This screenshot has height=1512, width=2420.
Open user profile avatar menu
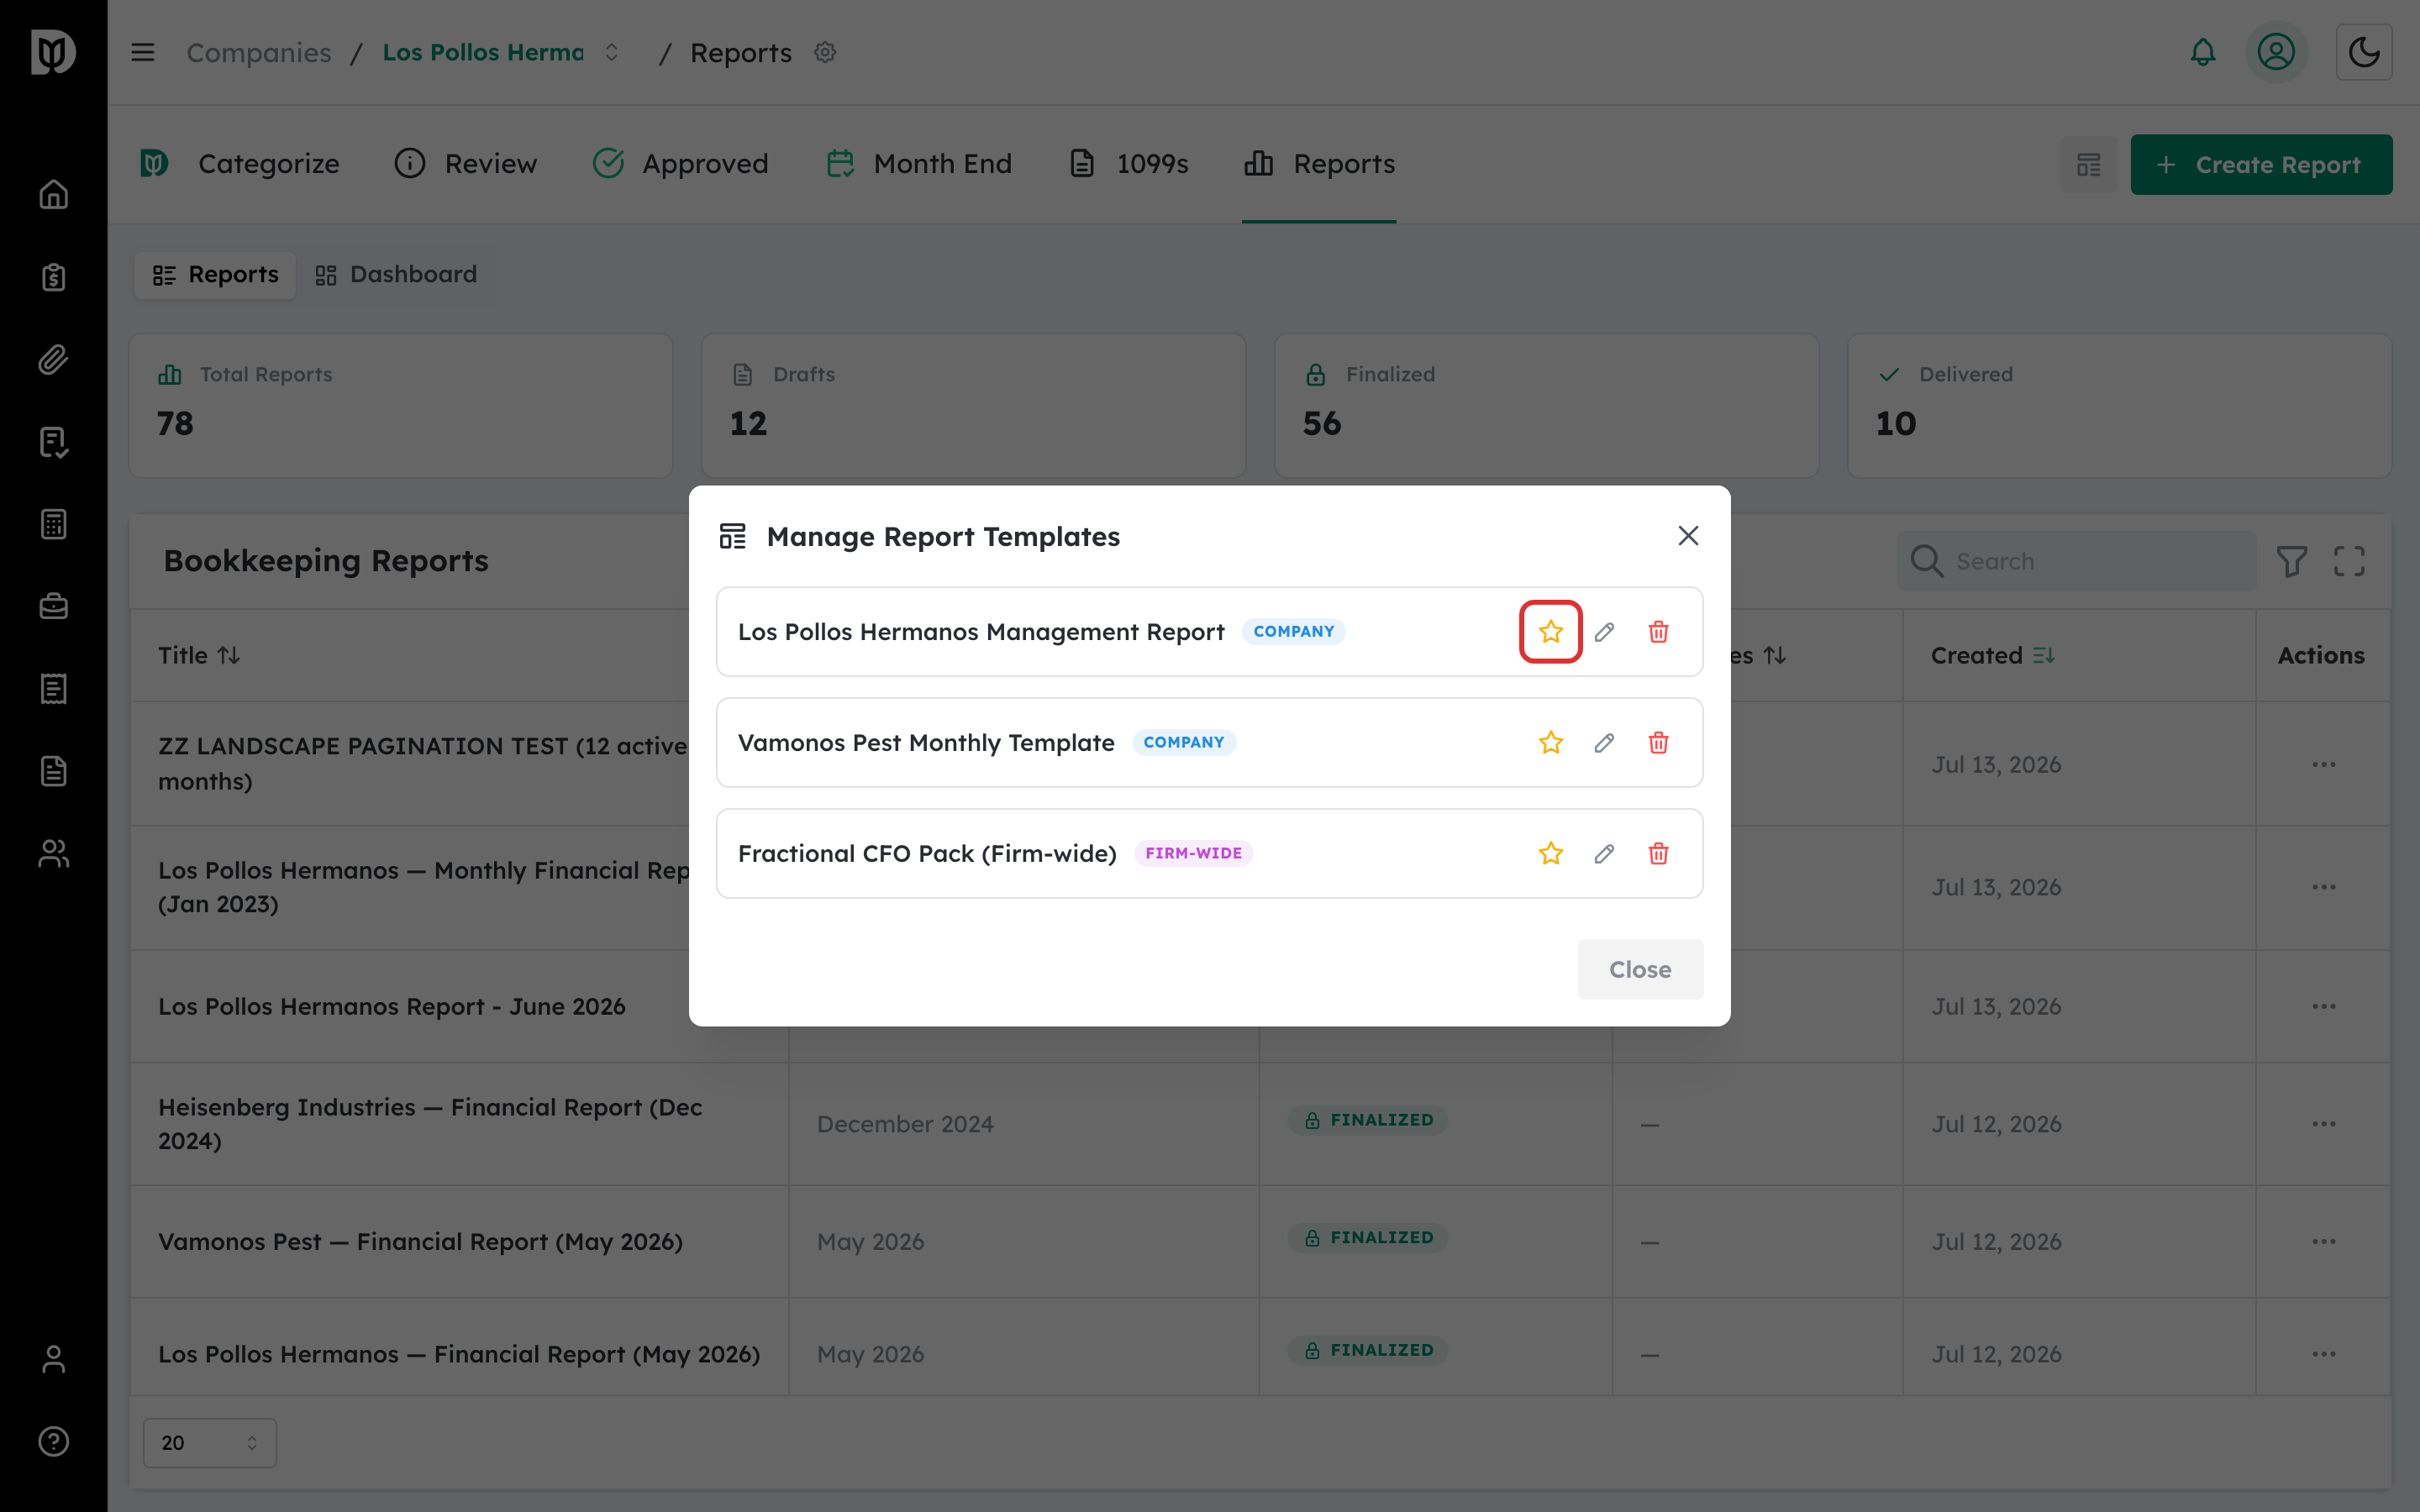2276,52
